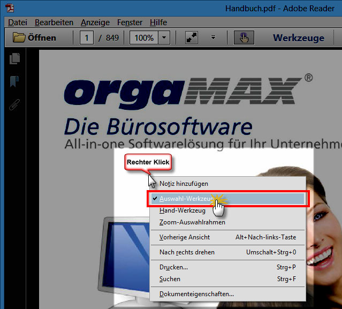Select the checked Auswahl-Werkzeug entry
This screenshot has height=309, width=342.
point(227,199)
